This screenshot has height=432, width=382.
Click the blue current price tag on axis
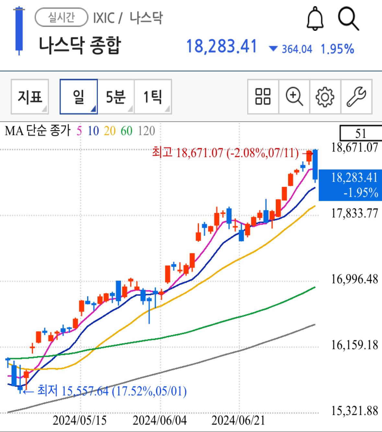coord(350,185)
